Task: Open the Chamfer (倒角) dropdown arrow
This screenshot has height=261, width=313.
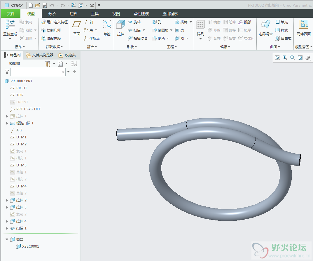Action: (x=168, y=38)
